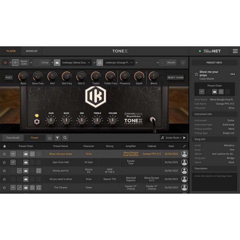This screenshot has height=240, width=240.
Task: Select the Stomp and Go preset name
Action: pos(61,171)
